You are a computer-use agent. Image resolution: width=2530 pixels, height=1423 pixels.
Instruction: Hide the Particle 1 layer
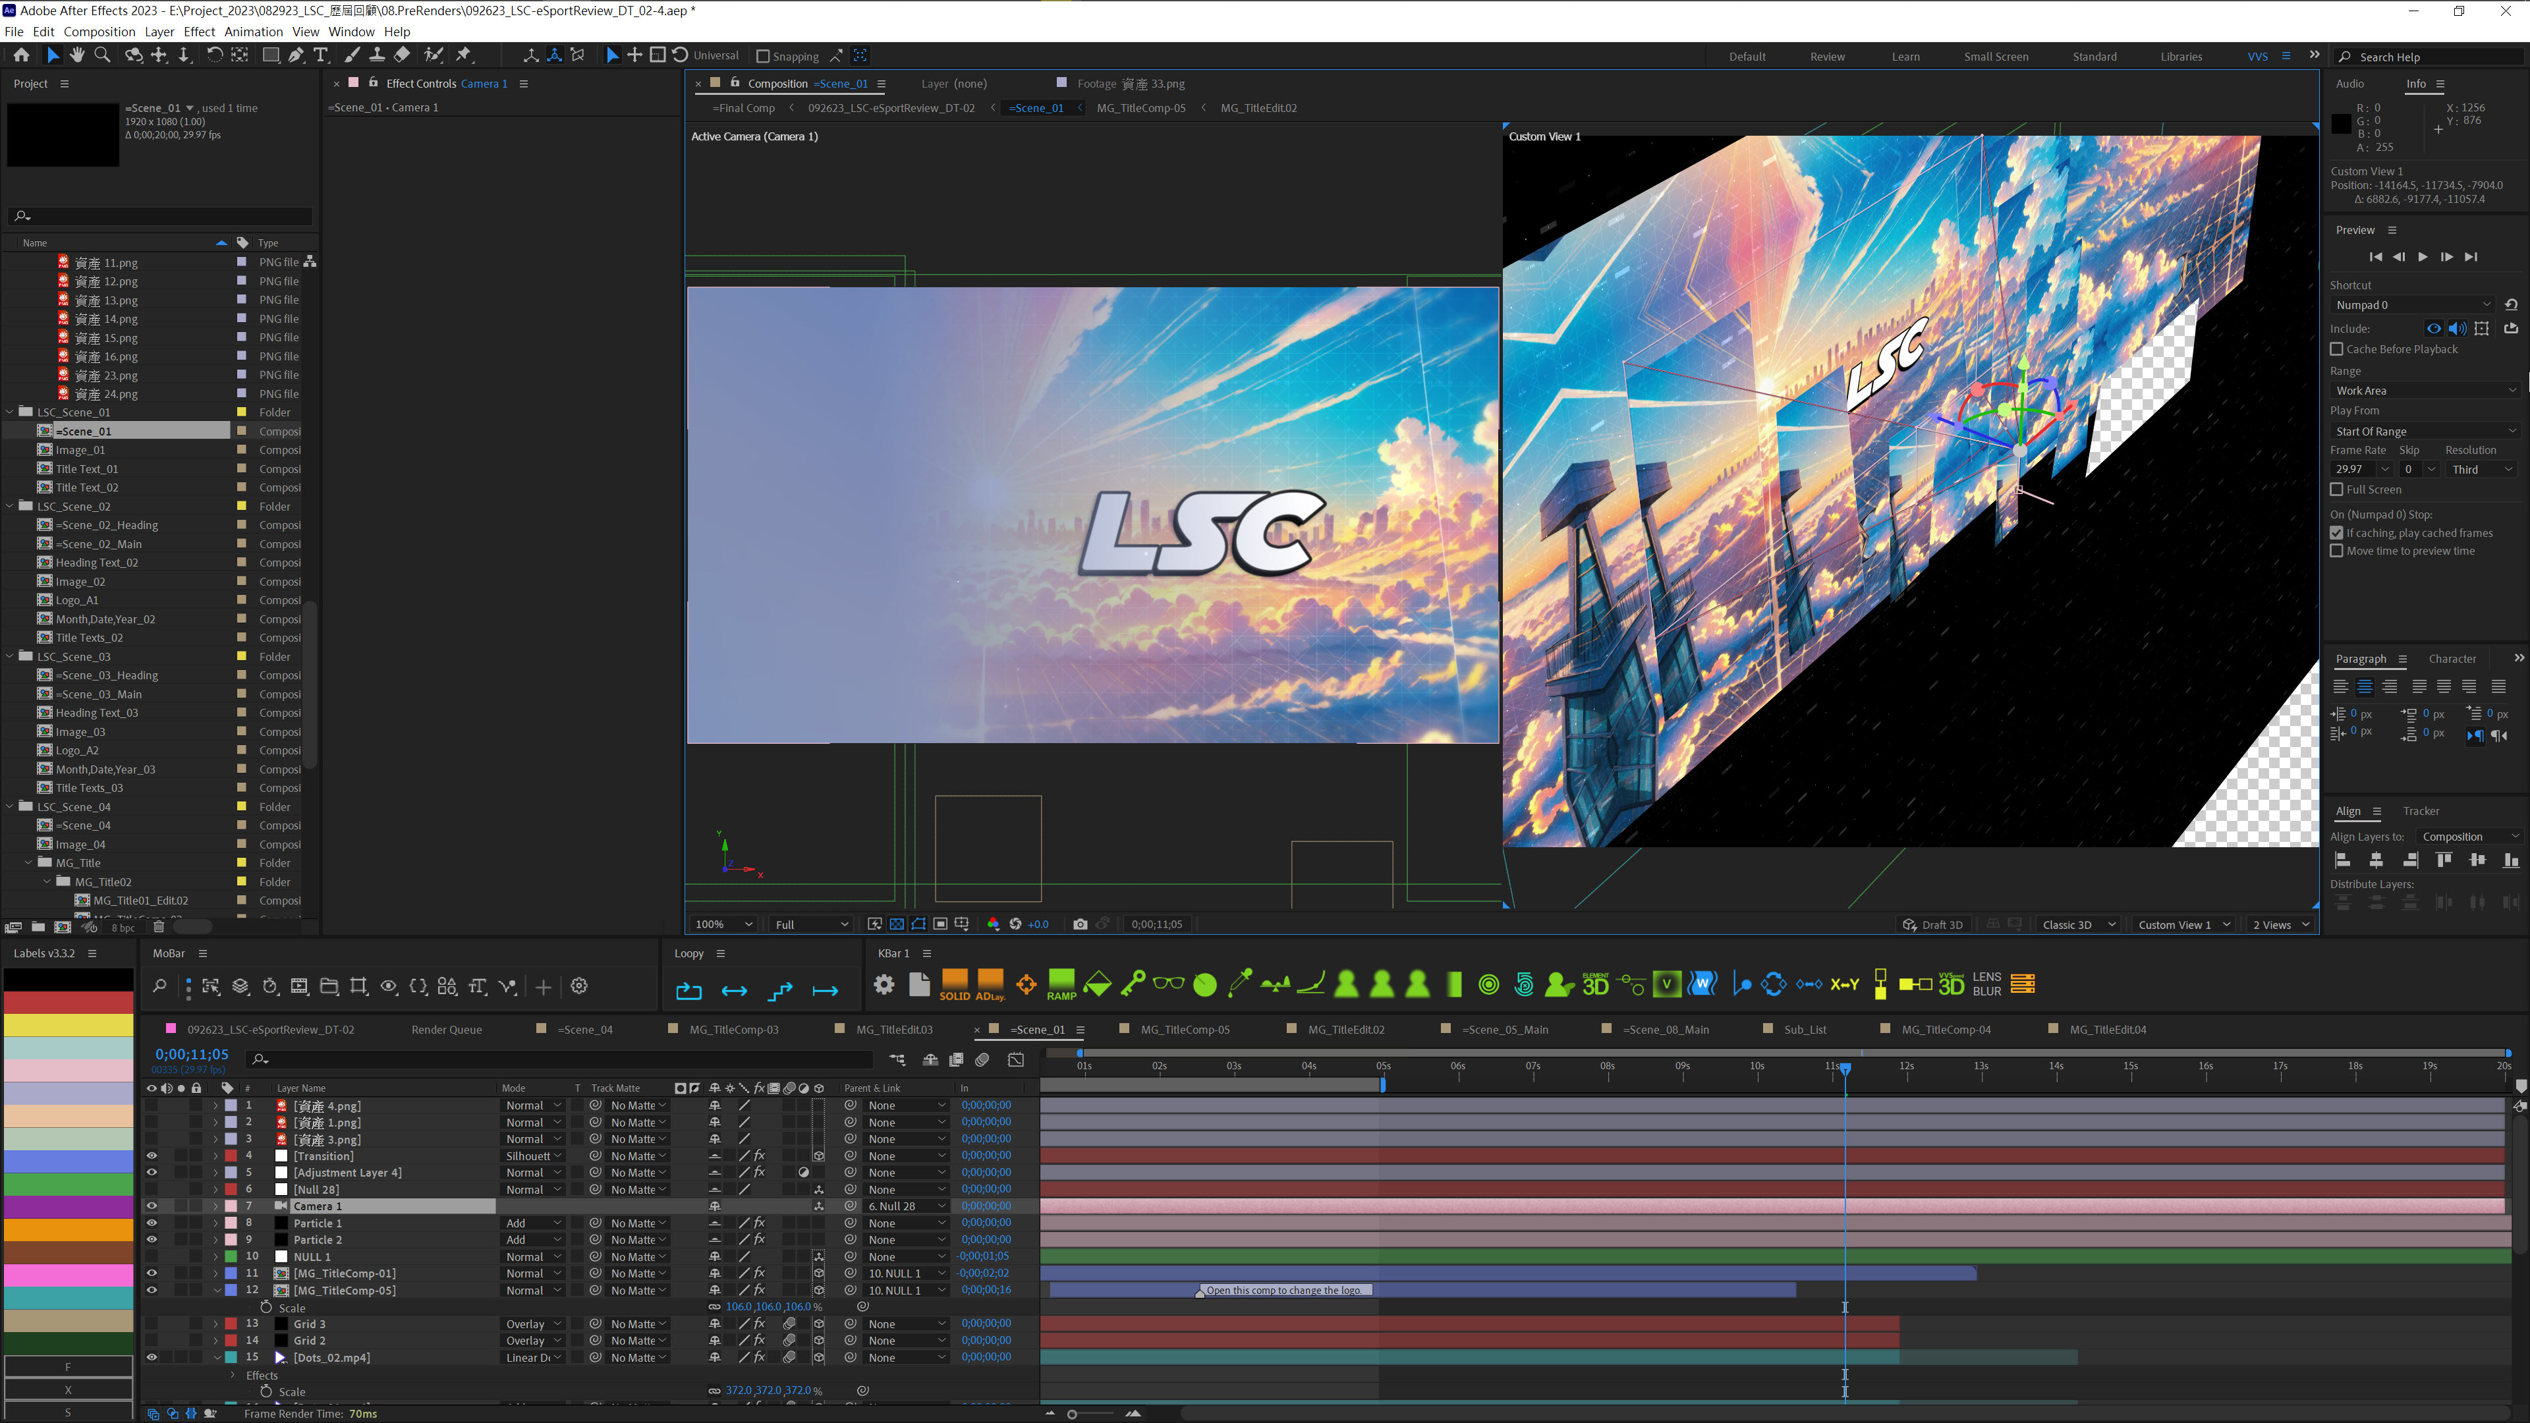coord(152,1223)
